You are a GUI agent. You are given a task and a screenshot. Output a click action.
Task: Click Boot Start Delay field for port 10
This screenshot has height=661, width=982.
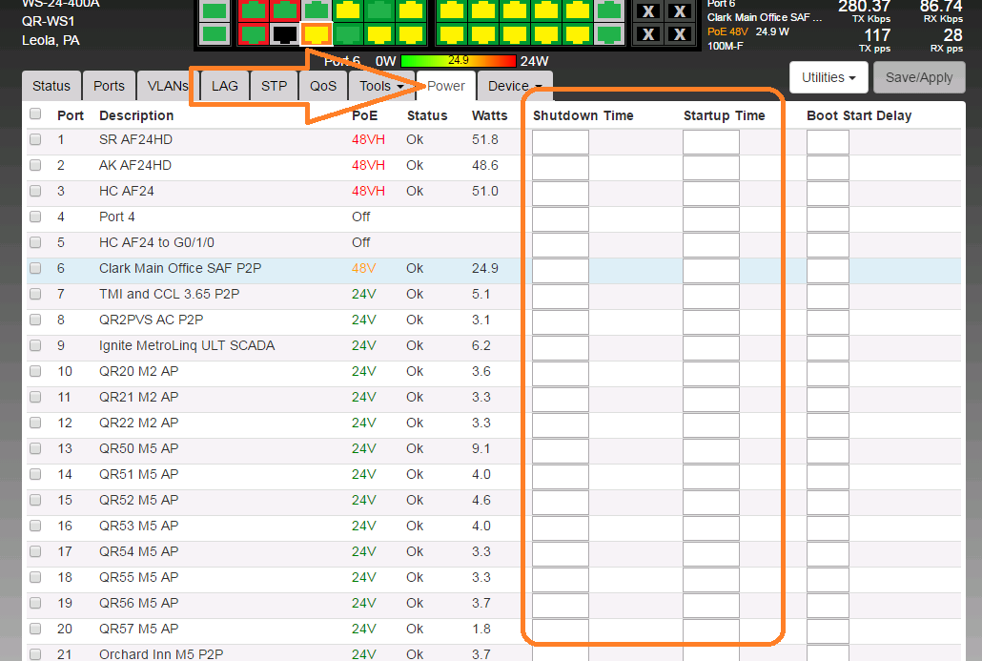tap(827, 374)
